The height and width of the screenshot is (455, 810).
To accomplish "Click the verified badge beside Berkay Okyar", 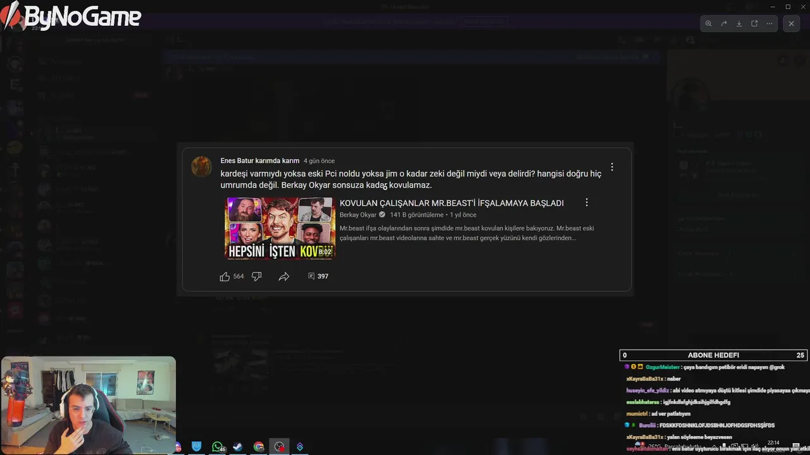I will [382, 215].
